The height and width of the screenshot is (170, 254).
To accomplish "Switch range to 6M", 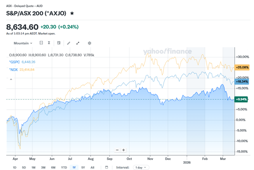I will click(x=53, y=167).
